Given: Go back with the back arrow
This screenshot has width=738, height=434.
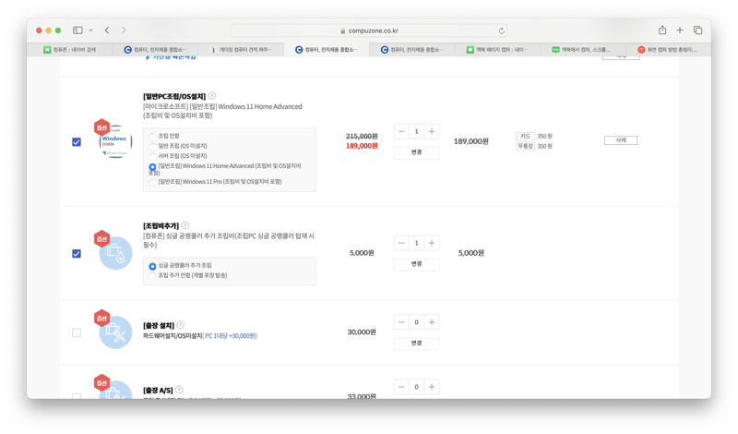Looking at the screenshot, I should point(107,30).
